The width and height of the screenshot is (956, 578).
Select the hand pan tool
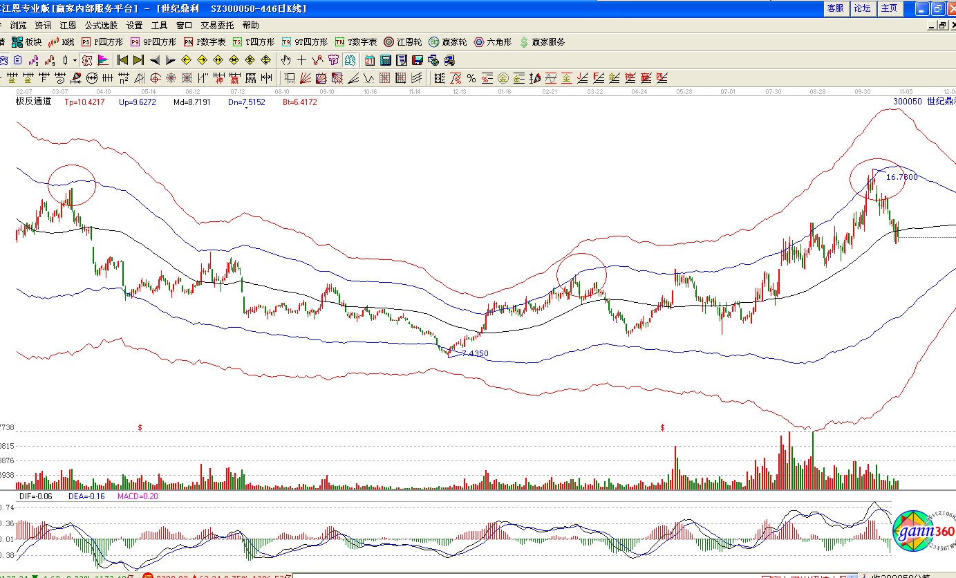(285, 60)
